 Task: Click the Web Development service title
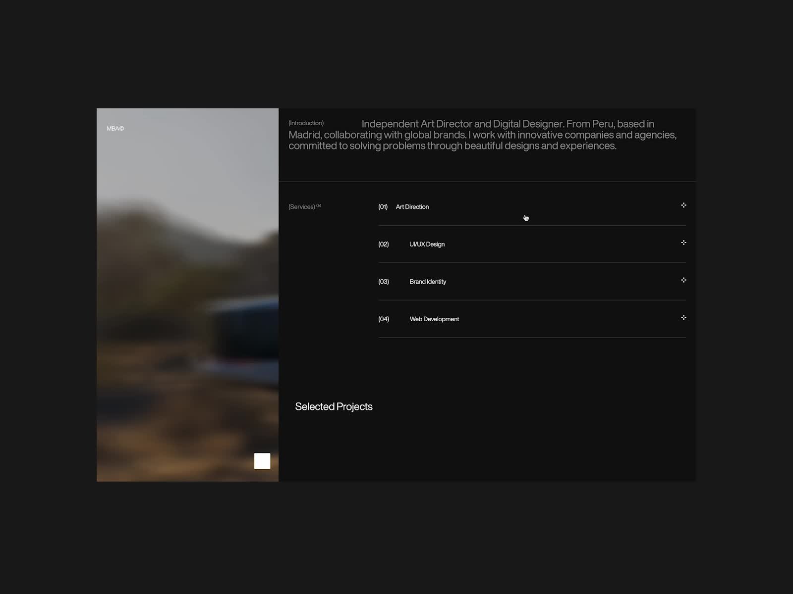(434, 319)
